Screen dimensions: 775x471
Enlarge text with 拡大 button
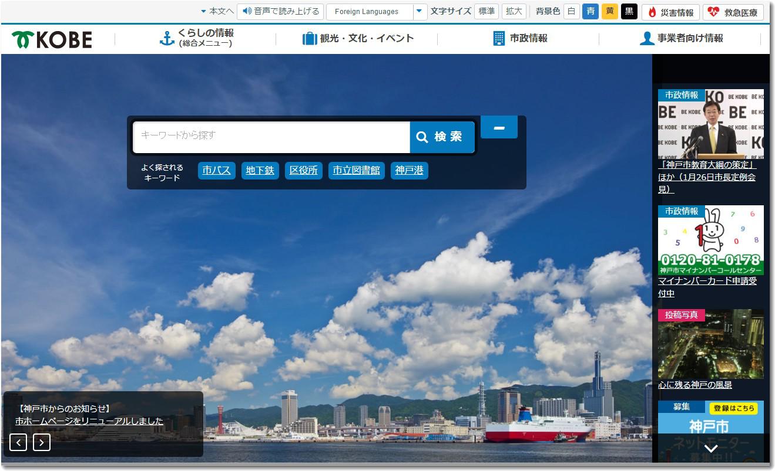click(x=514, y=11)
